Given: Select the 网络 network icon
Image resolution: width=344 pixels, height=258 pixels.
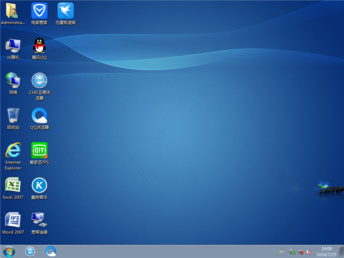Looking at the screenshot, I should click(12, 81).
